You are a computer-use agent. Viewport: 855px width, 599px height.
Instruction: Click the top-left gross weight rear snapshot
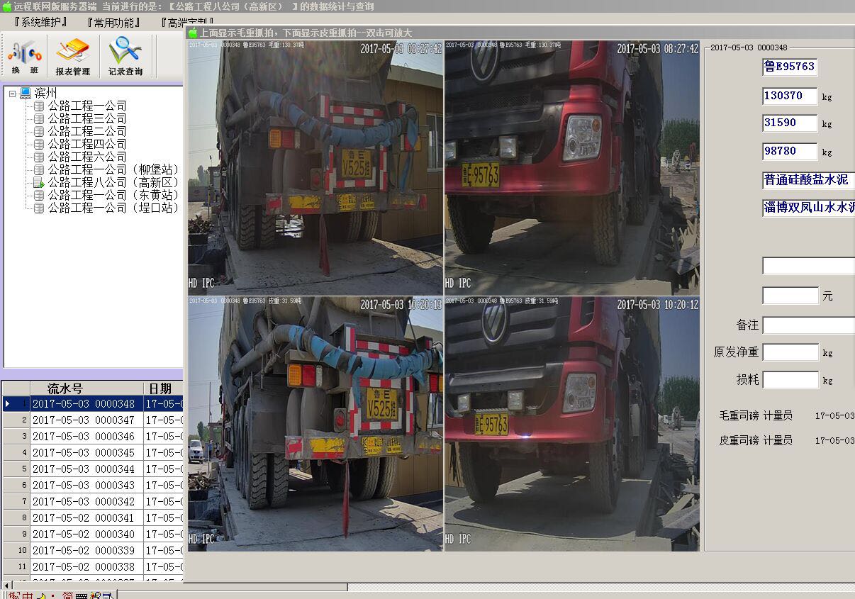tap(315, 168)
